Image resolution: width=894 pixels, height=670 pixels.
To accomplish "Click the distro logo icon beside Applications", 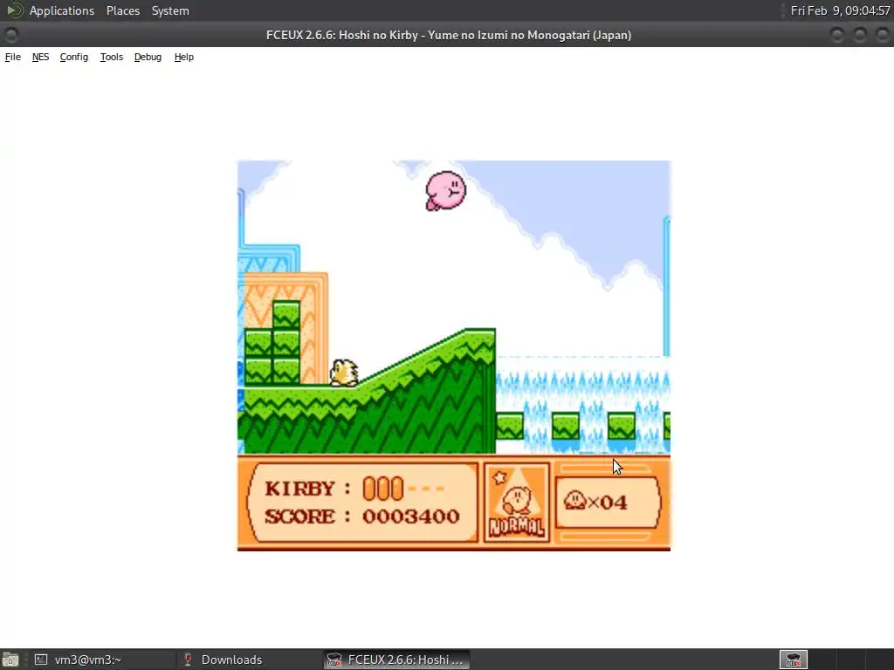I will click(14, 10).
